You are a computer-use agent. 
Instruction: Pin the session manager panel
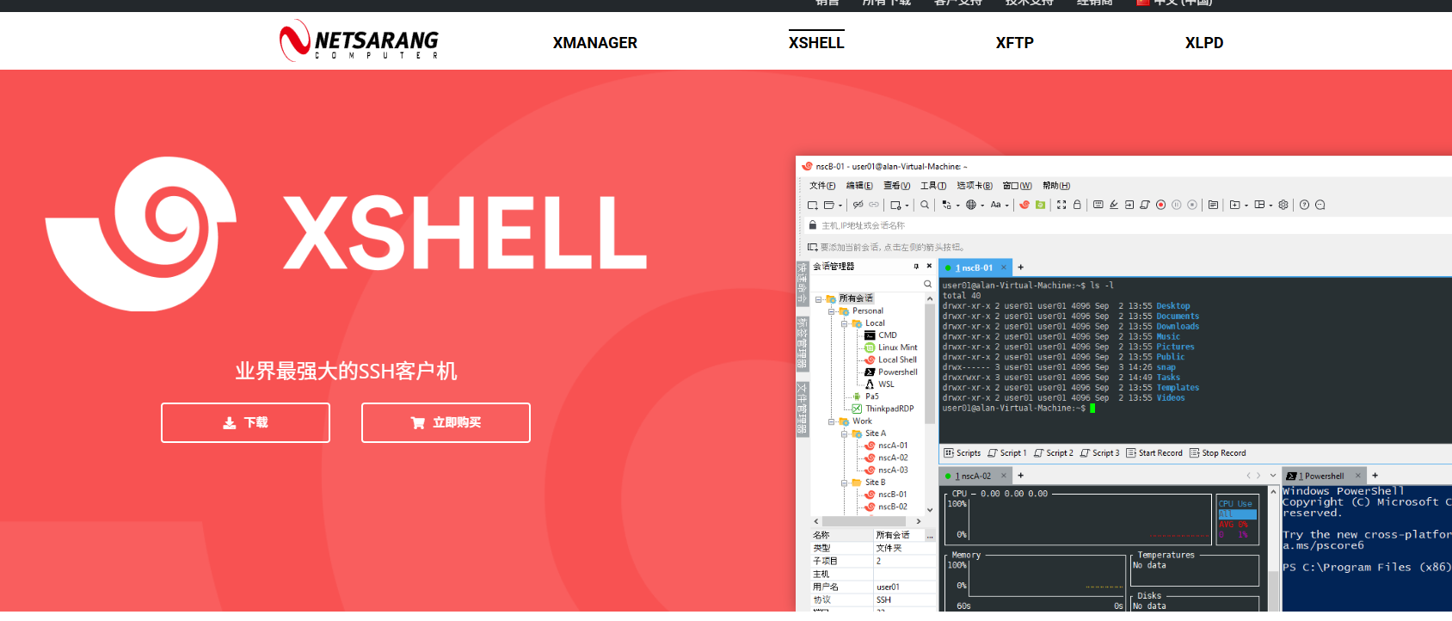[x=916, y=266]
